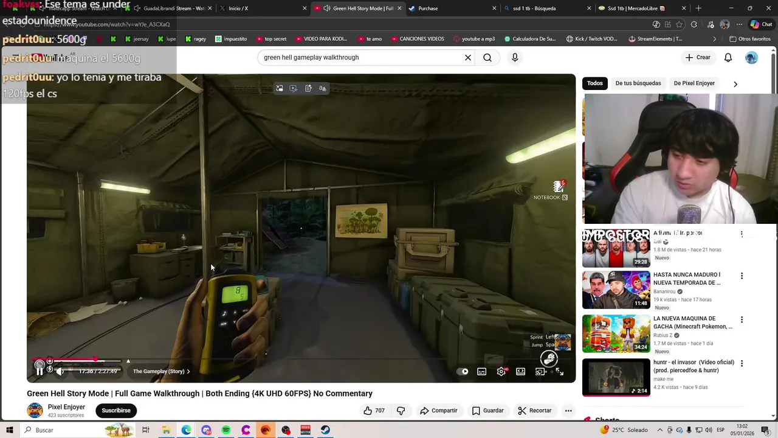Select the Todos filter chip
The height and width of the screenshot is (438, 778).
(x=595, y=83)
